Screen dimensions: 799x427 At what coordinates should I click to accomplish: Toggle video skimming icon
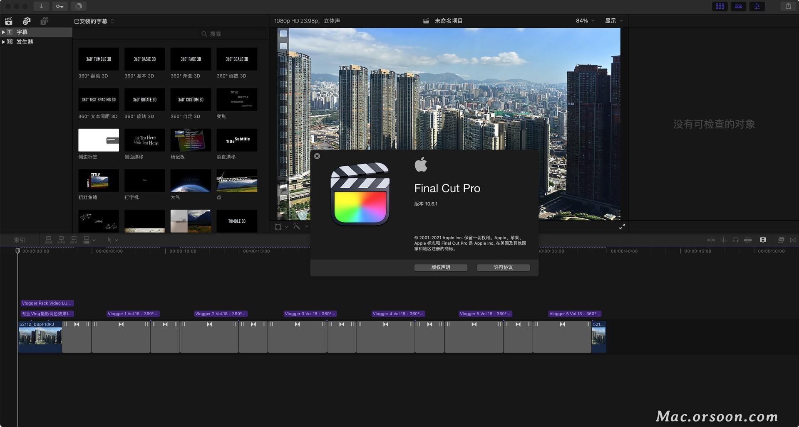point(711,240)
